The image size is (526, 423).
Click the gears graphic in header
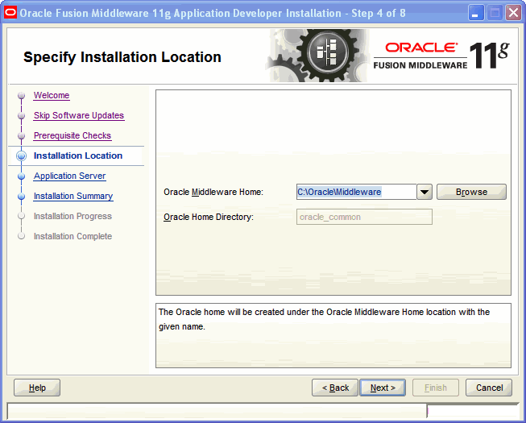[x=317, y=56]
